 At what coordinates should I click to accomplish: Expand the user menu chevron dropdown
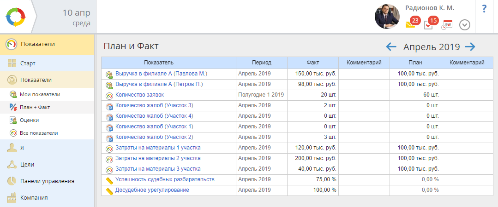[x=465, y=25]
